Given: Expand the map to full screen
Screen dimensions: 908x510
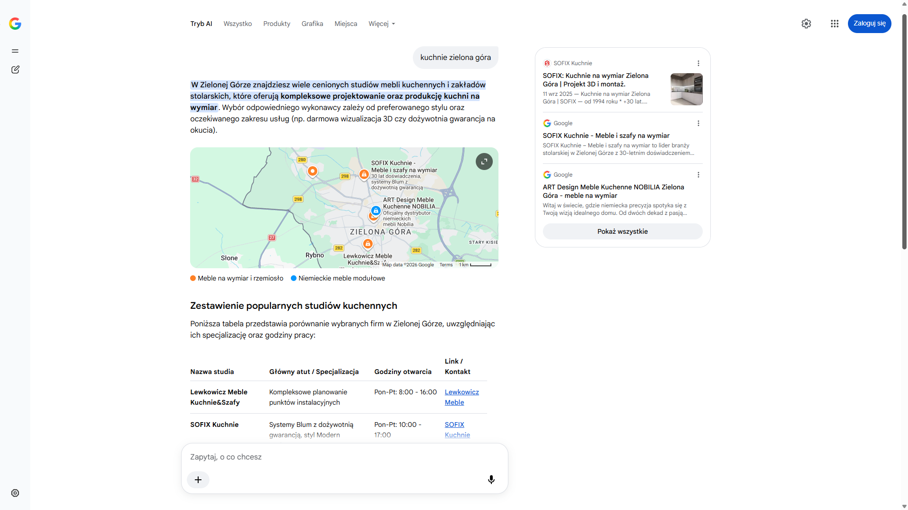Looking at the screenshot, I should click(x=484, y=161).
